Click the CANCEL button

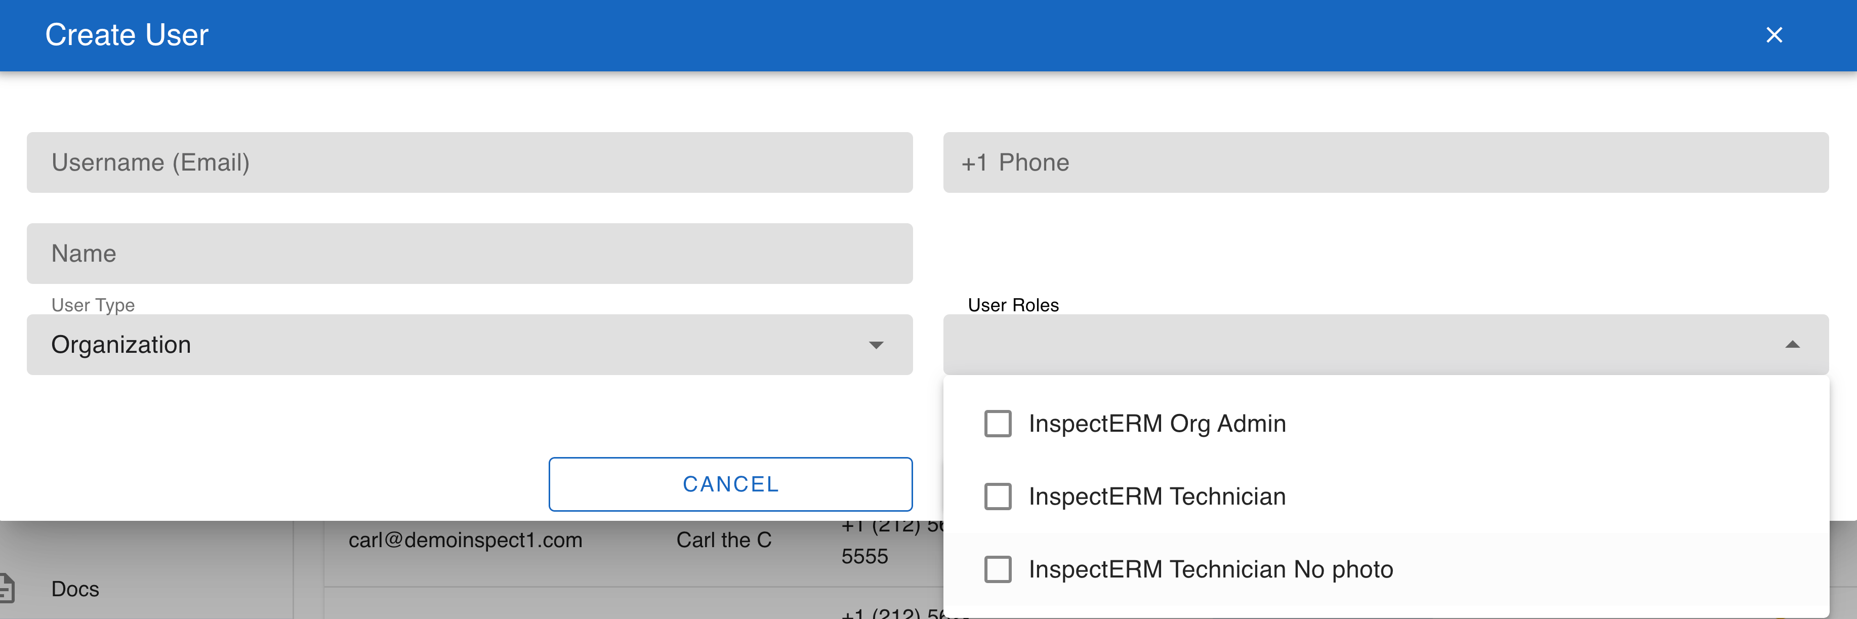click(730, 484)
